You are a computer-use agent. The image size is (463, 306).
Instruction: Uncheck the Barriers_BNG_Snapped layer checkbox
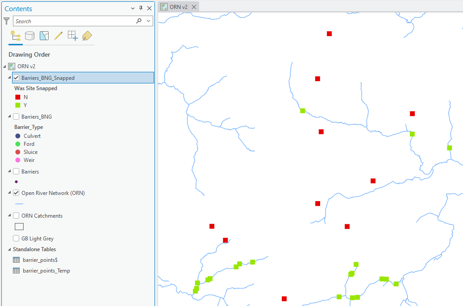16,78
